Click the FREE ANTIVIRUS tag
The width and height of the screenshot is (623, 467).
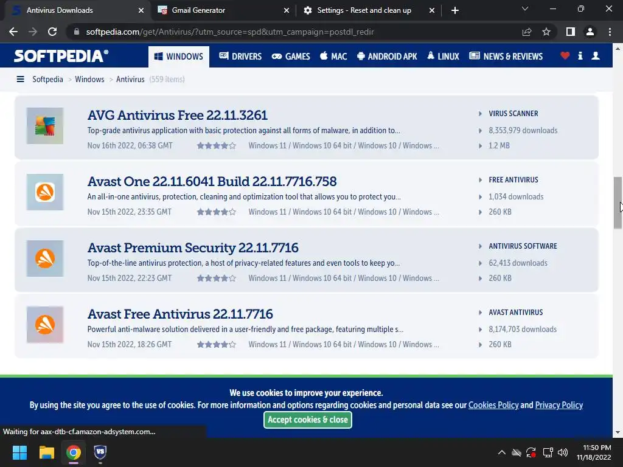point(513,180)
